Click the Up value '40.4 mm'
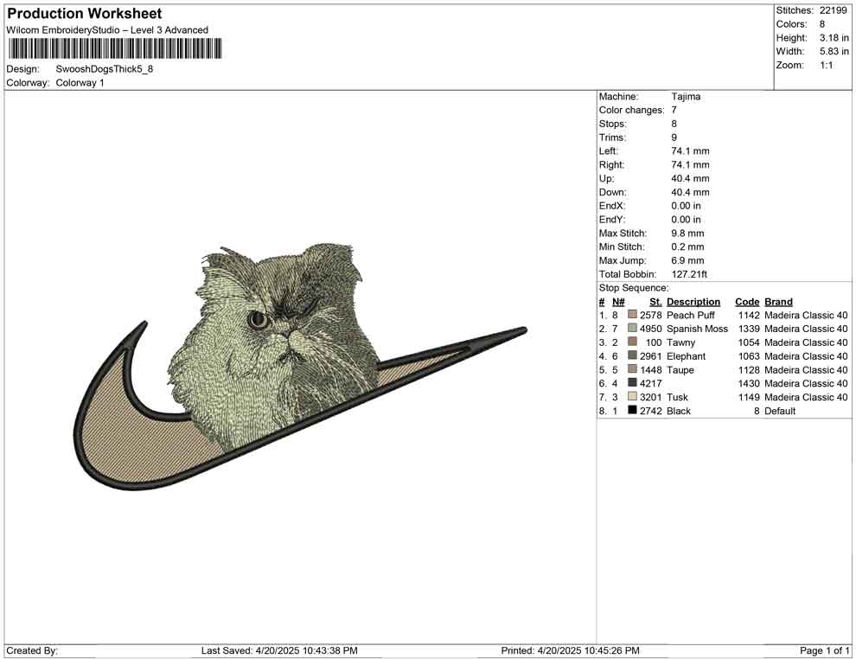The width and height of the screenshot is (856, 659). pyautogui.click(x=691, y=178)
